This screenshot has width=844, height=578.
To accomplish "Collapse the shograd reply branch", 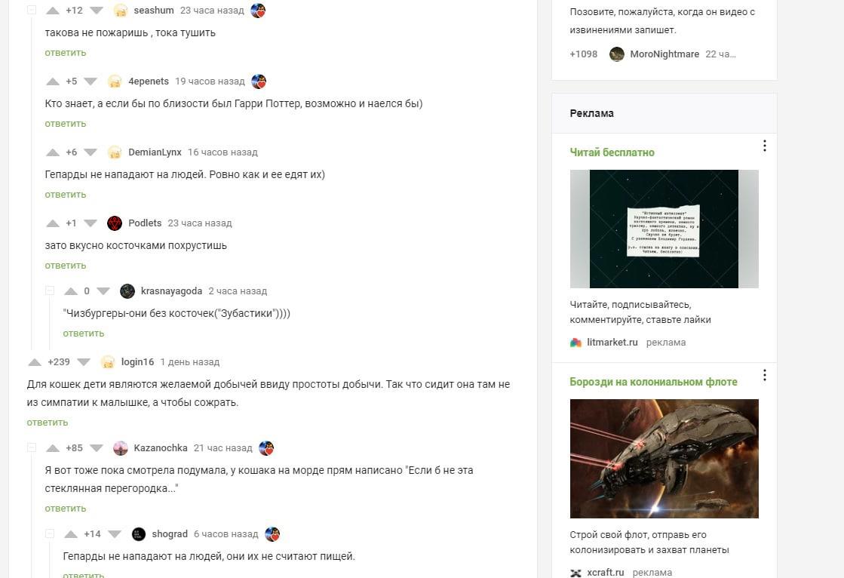I will (x=50, y=533).
